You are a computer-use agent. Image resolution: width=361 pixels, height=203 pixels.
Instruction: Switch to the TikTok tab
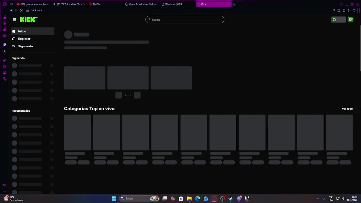[x=69, y=4]
